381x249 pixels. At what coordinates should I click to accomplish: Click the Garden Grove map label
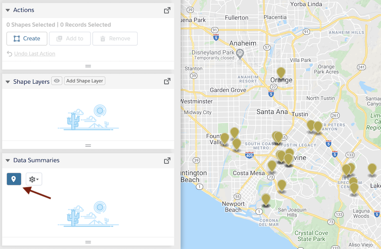click(x=228, y=90)
